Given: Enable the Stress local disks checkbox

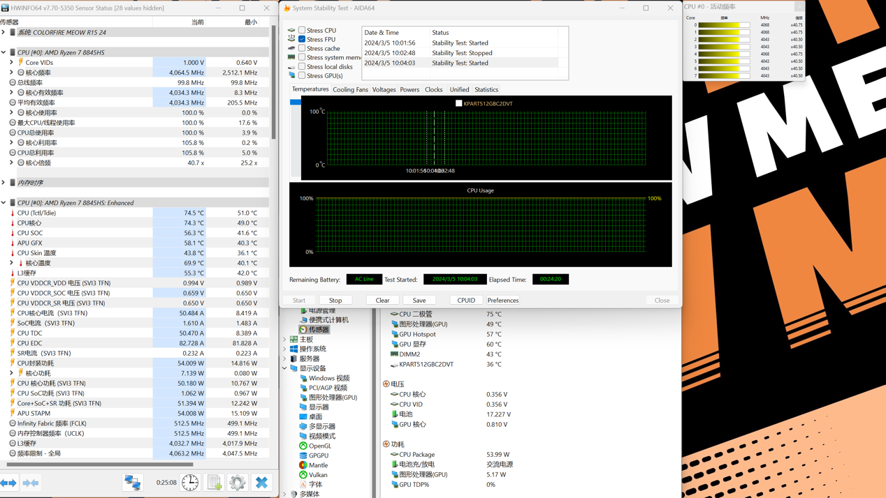Looking at the screenshot, I should pyautogui.click(x=302, y=66).
